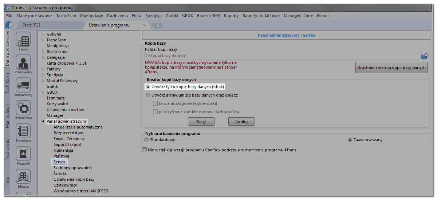Select Email - Terminarz in the tree
This screenshot has height=200, width=437.
tap(69, 139)
